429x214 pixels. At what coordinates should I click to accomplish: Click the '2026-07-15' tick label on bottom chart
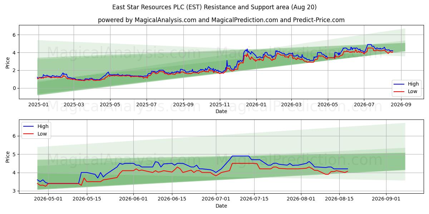(x=255, y=199)
